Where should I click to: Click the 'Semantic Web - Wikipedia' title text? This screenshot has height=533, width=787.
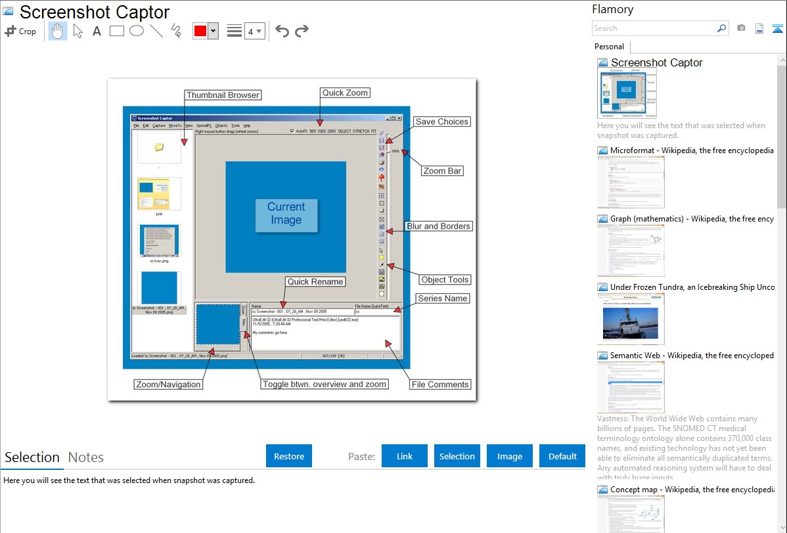click(x=692, y=355)
